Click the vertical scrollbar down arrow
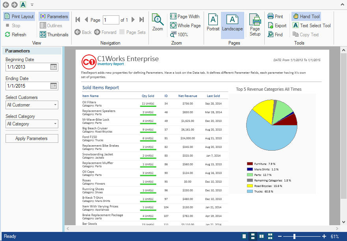 [343, 222]
